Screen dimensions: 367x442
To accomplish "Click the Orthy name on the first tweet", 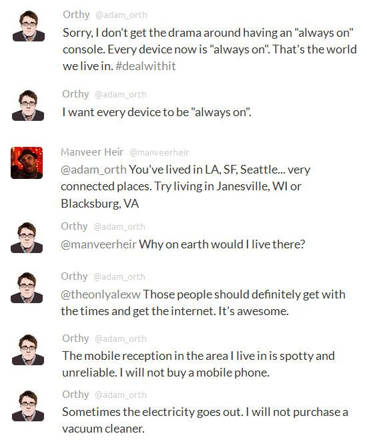I will (x=76, y=15).
